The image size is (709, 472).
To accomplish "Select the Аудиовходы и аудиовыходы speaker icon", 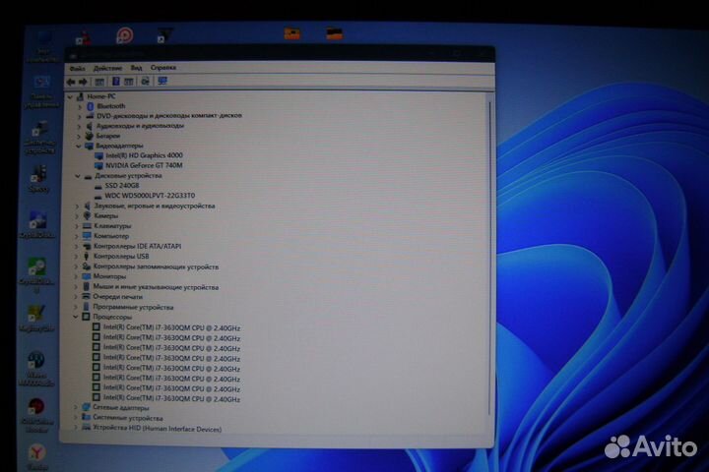I will coord(89,126).
